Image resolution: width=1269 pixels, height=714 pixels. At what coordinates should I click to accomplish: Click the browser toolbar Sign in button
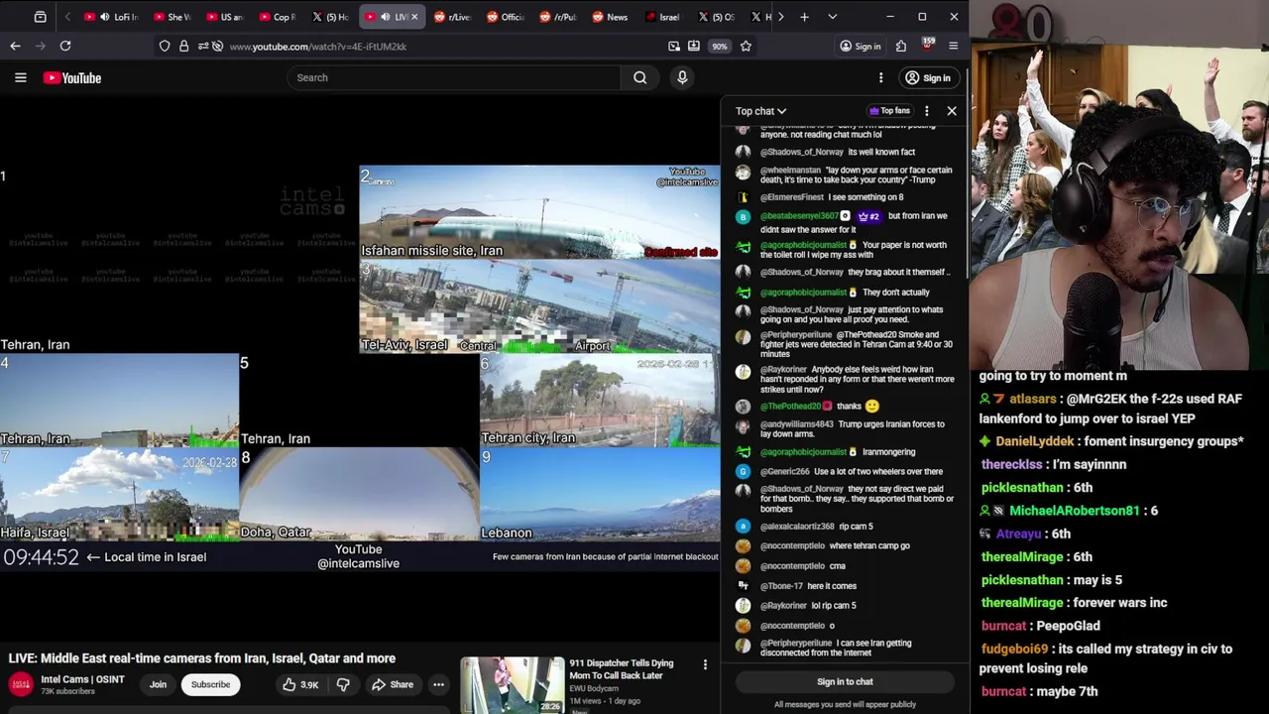click(860, 46)
